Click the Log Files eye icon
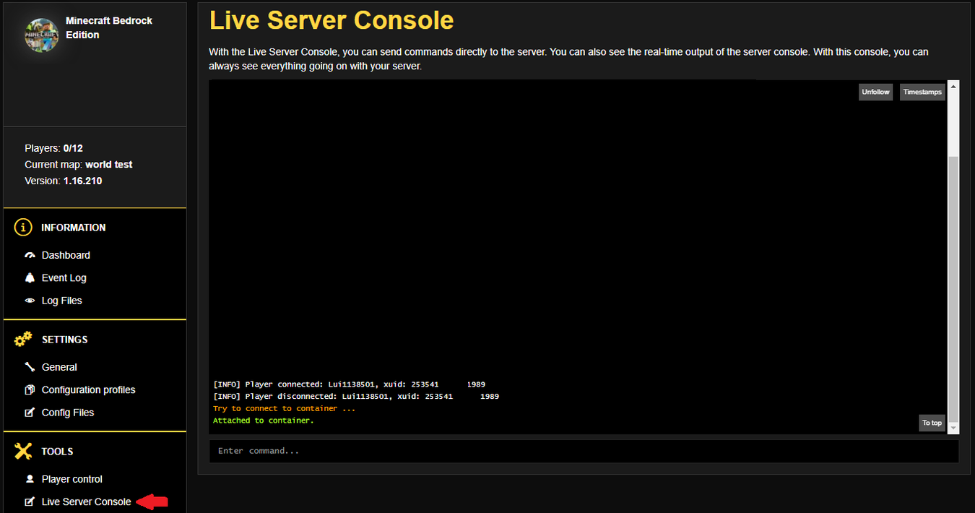Viewport: 975px width, 513px height. [x=30, y=301]
